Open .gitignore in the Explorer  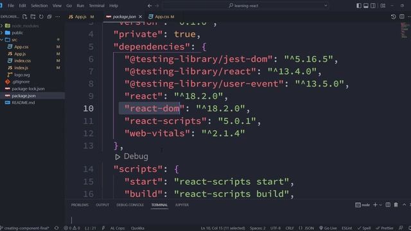(x=21, y=81)
